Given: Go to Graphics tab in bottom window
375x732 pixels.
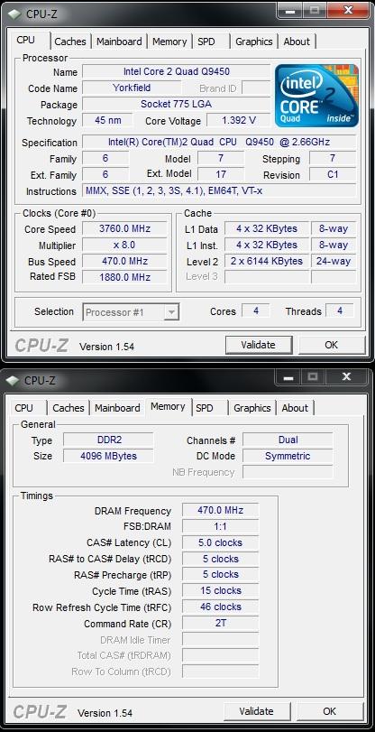Looking at the screenshot, I should (x=252, y=408).
